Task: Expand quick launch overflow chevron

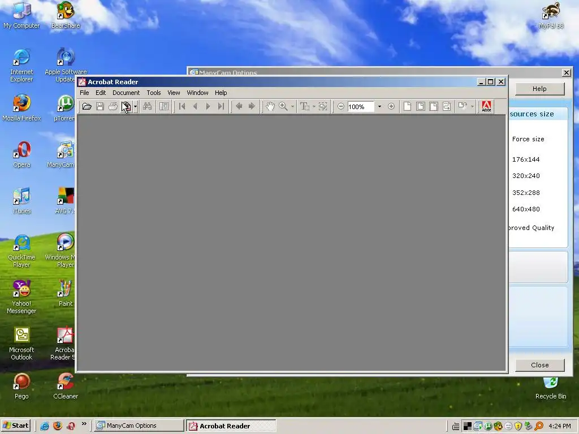Action: [84, 424]
